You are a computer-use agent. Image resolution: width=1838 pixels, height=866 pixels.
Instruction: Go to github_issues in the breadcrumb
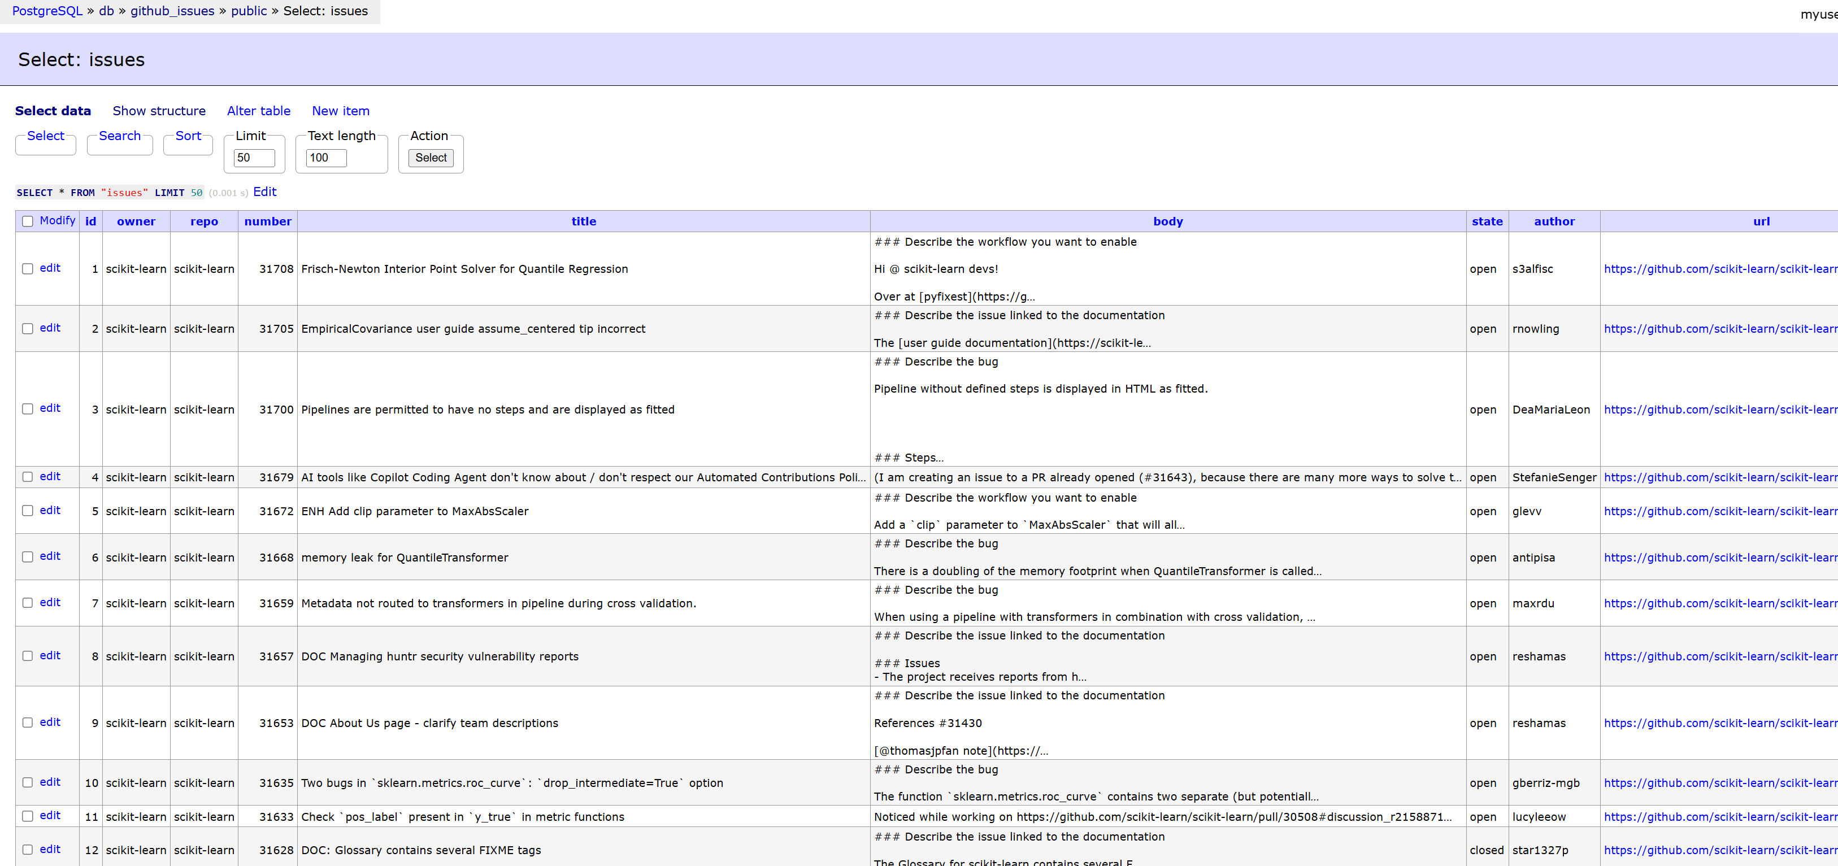click(172, 11)
